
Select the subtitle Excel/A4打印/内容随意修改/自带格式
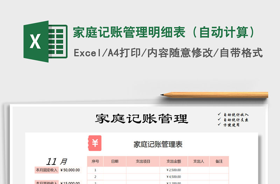pos(168,53)
